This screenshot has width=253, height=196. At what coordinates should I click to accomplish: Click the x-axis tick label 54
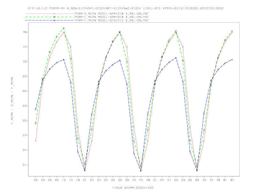pos(162,180)
